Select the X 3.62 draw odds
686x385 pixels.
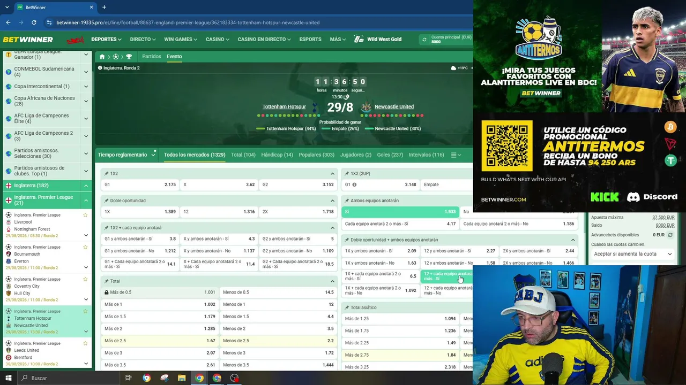[219, 184]
